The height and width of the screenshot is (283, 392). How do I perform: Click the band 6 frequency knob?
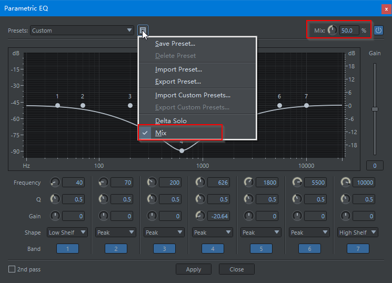click(297, 183)
